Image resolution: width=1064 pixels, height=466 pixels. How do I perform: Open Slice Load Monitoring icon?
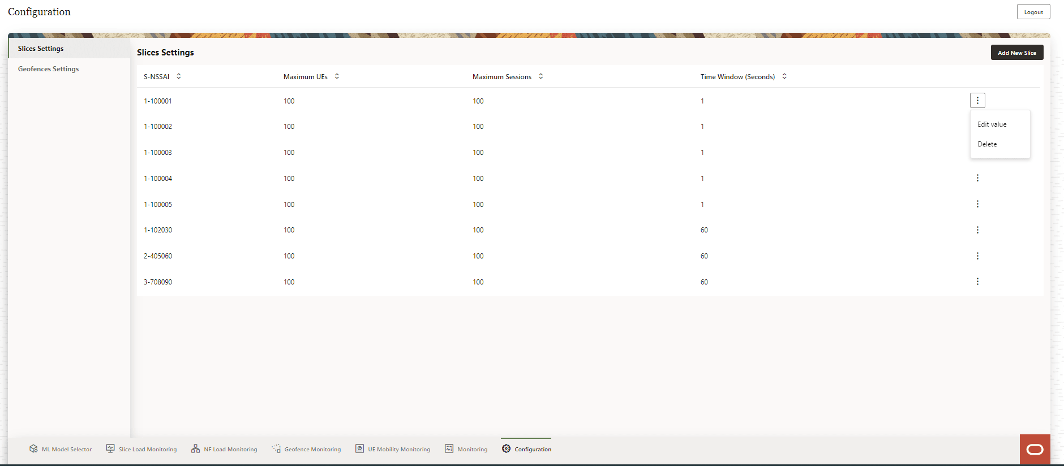click(x=110, y=448)
